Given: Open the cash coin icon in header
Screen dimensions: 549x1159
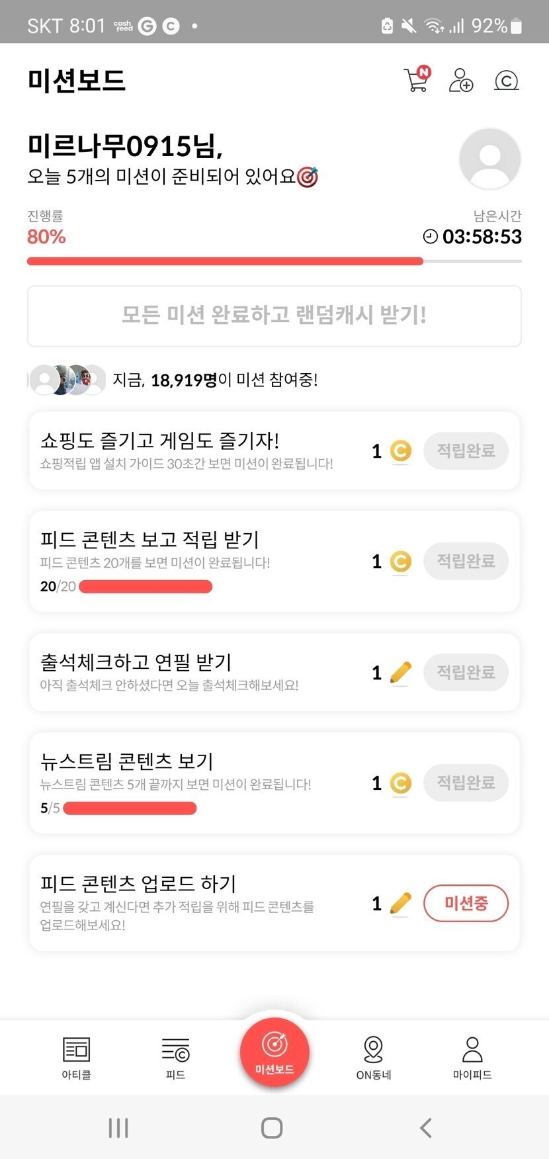Looking at the screenshot, I should point(506,81).
